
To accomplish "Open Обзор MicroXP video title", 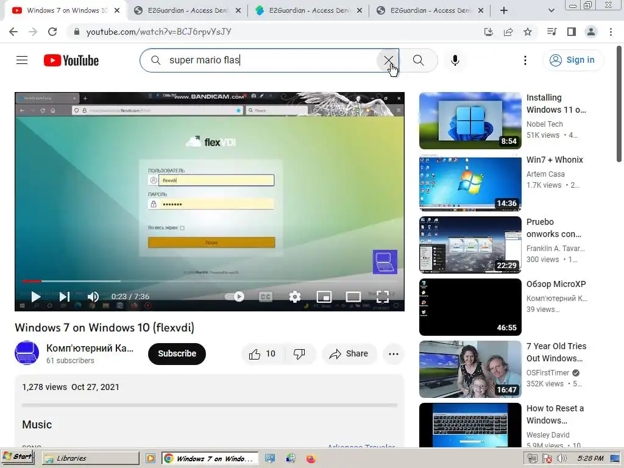I will (x=556, y=284).
